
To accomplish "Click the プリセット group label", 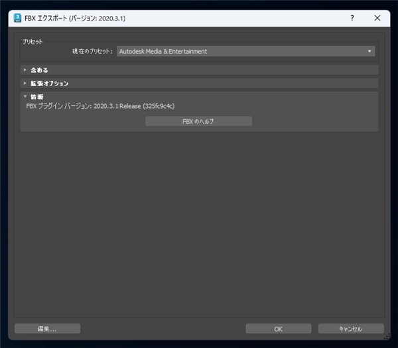I will [x=33, y=42].
